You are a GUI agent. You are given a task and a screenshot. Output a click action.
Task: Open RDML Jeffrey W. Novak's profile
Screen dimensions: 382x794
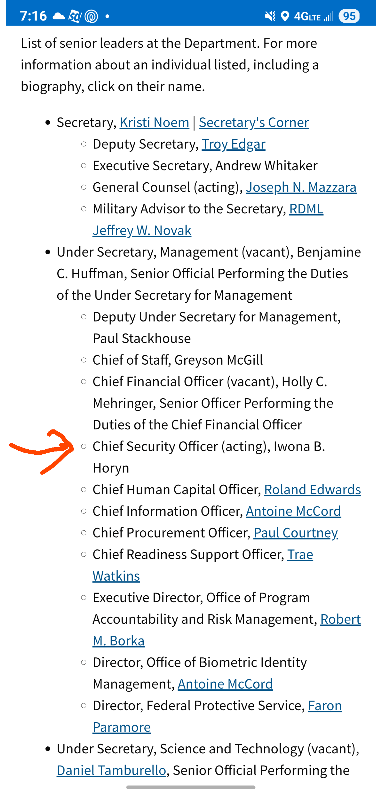point(142,230)
